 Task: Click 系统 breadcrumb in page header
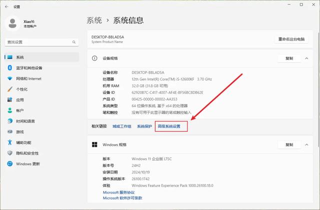[x=94, y=20]
